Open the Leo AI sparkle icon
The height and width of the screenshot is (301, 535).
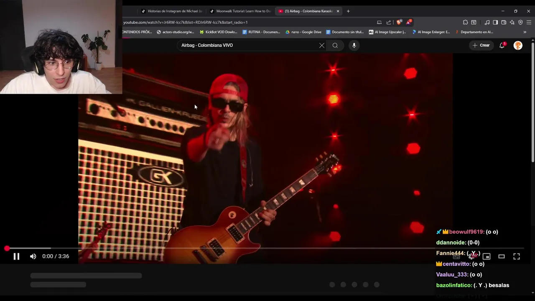tap(512, 22)
